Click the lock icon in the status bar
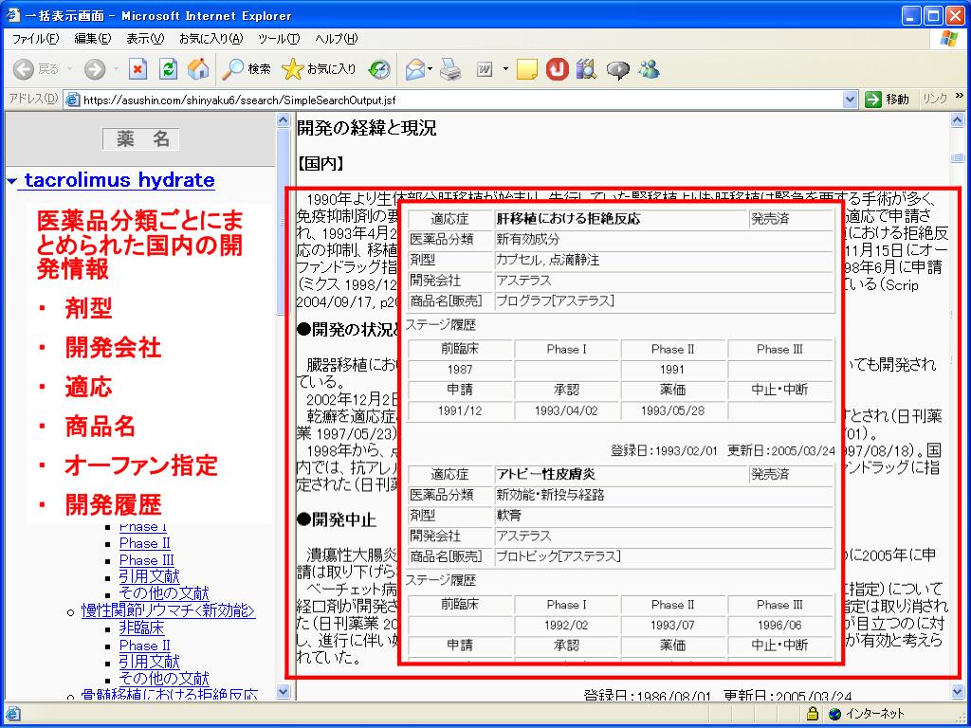 coord(813,714)
